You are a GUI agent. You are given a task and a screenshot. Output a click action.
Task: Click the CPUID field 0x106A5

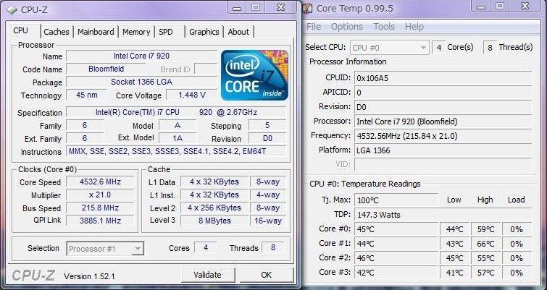(443, 78)
